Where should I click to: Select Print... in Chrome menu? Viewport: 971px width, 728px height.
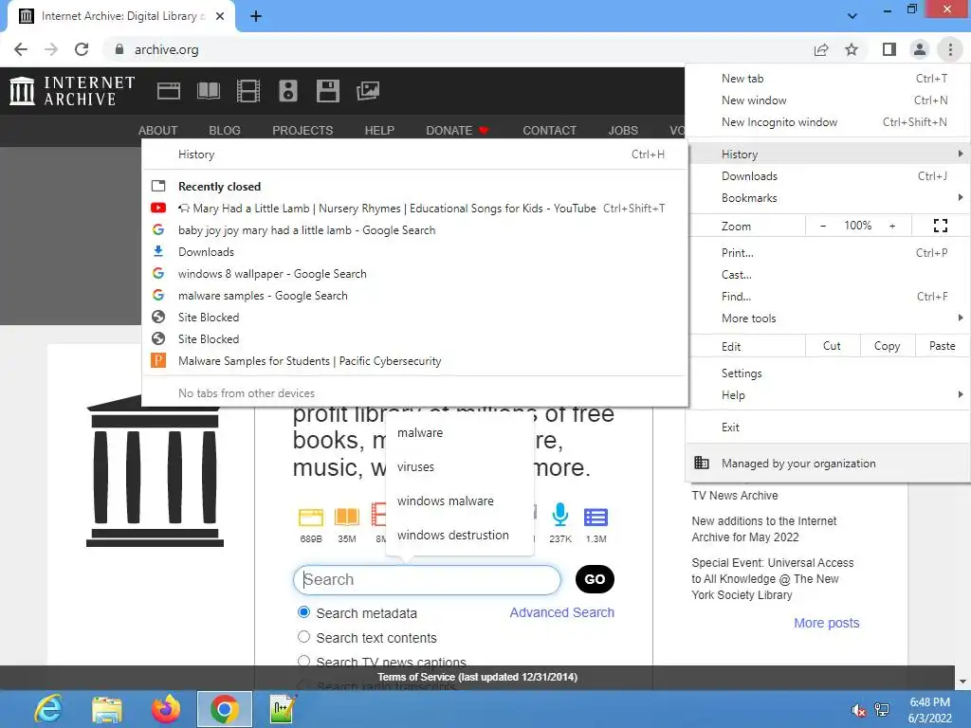827,252
